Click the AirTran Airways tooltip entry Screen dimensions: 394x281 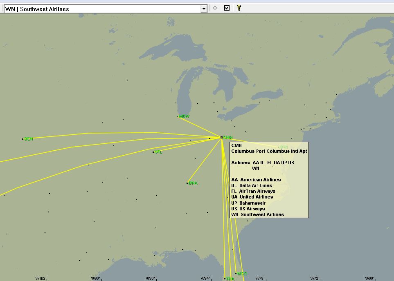pos(253,191)
